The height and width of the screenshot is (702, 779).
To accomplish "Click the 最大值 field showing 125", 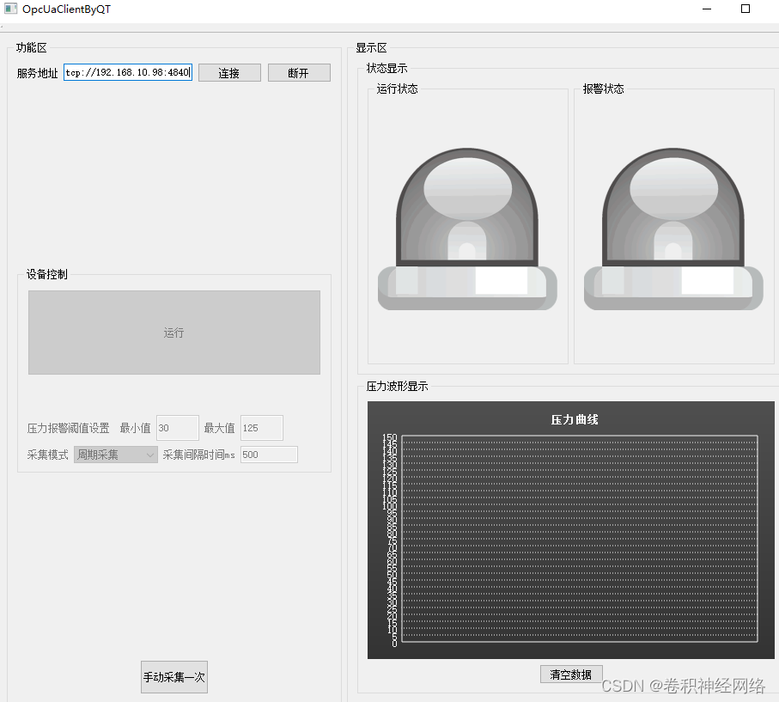I will click(x=262, y=428).
